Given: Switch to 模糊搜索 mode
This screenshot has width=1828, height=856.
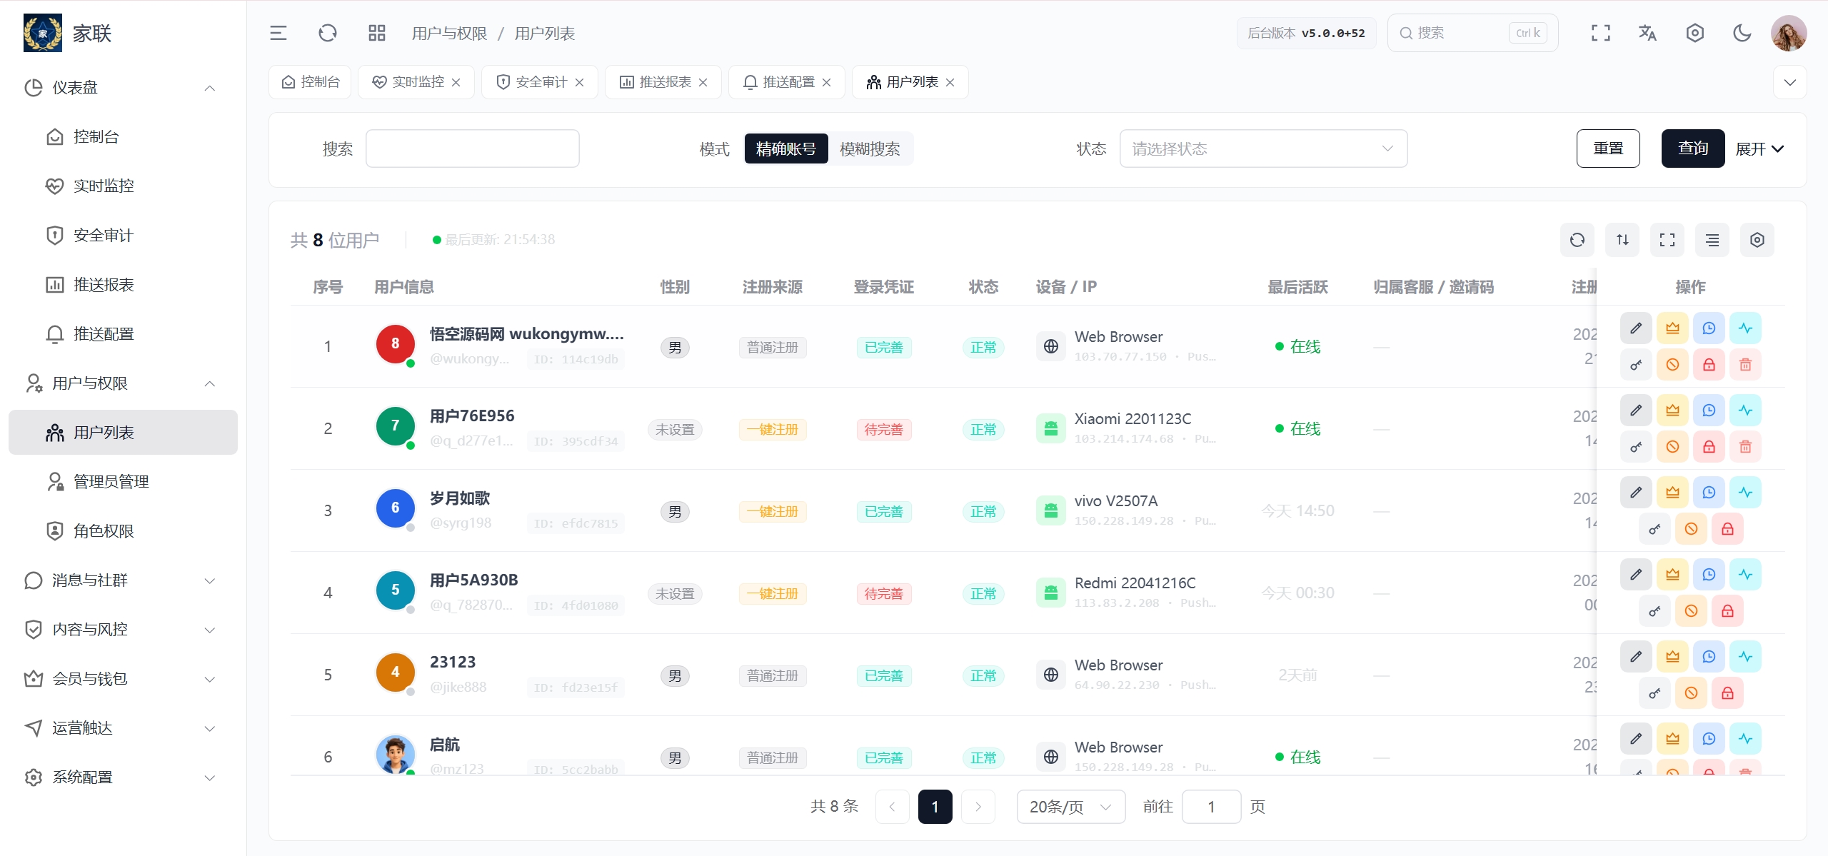Looking at the screenshot, I should tap(870, 148).
